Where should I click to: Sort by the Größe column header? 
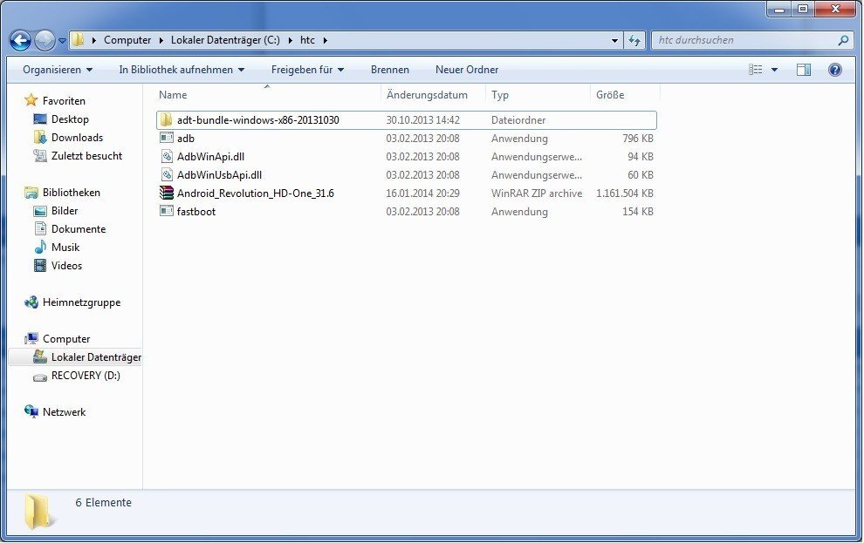pyautogui.click(x=610, y=95)
